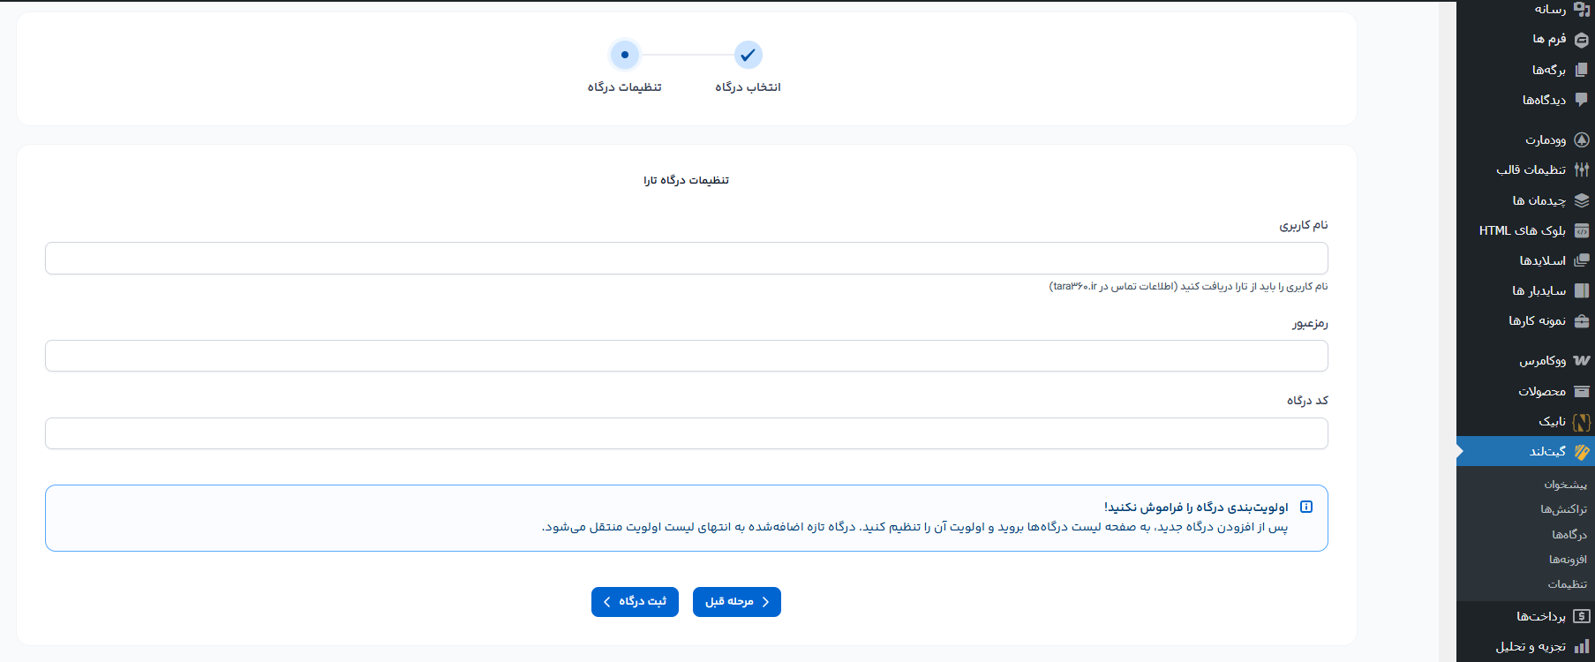
Task: Click the چیدمان ها layers icon
Action: pyautogui.click(x=1582, y=200)
